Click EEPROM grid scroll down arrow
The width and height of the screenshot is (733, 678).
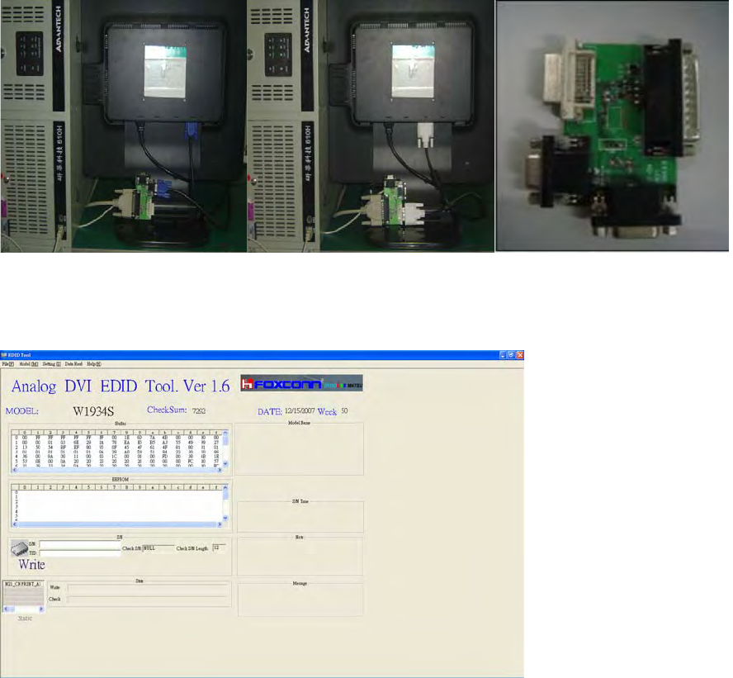[x=226, y=518]
